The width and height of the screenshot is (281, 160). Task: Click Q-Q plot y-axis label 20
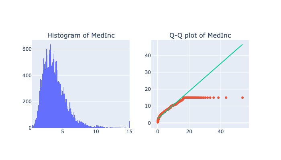click(147, 89)
